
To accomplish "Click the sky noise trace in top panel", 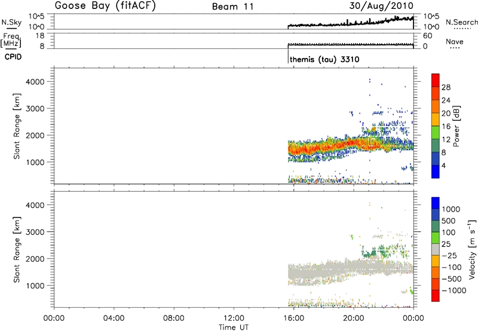I will 351,24.
